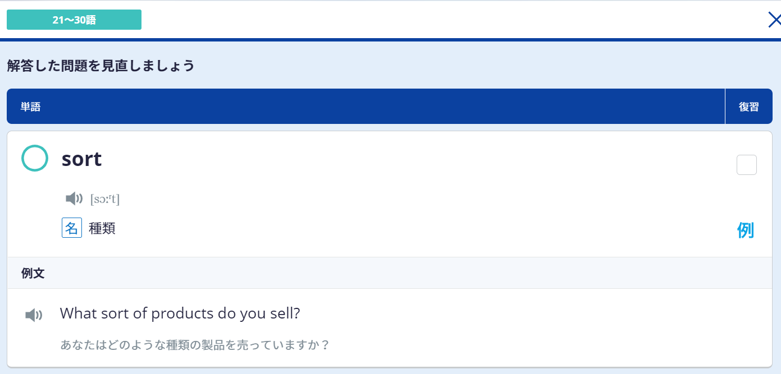Click the headword sort
Viewport: 781px width, 374px height.
point(81,159)
